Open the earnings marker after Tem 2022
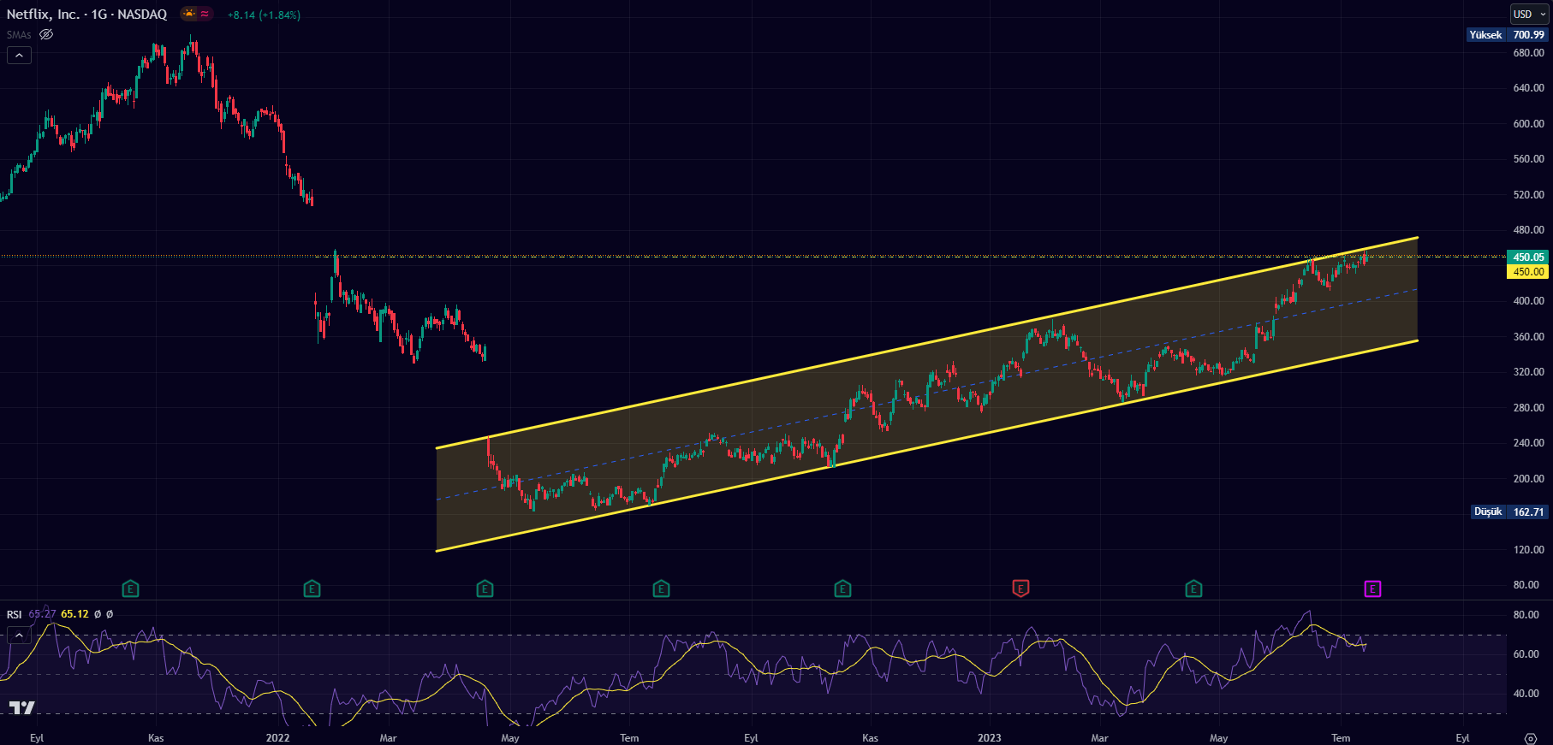 [661, 588]
